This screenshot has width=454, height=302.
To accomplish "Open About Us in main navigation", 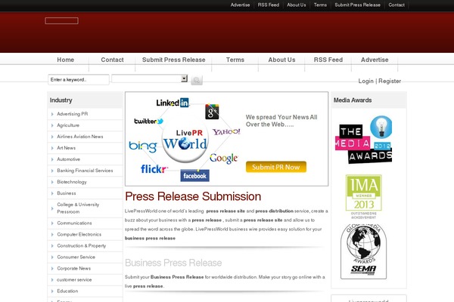I will [x=281, y=60].
